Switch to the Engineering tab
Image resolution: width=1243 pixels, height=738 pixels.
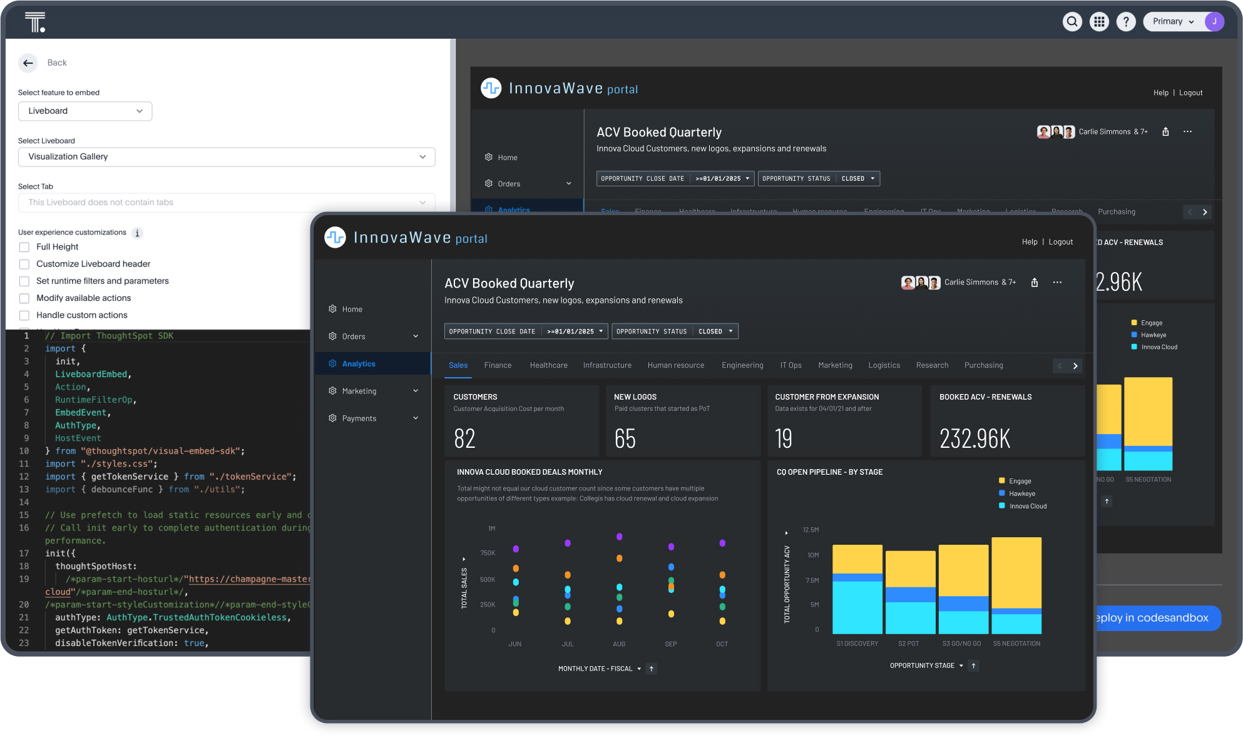742,365
